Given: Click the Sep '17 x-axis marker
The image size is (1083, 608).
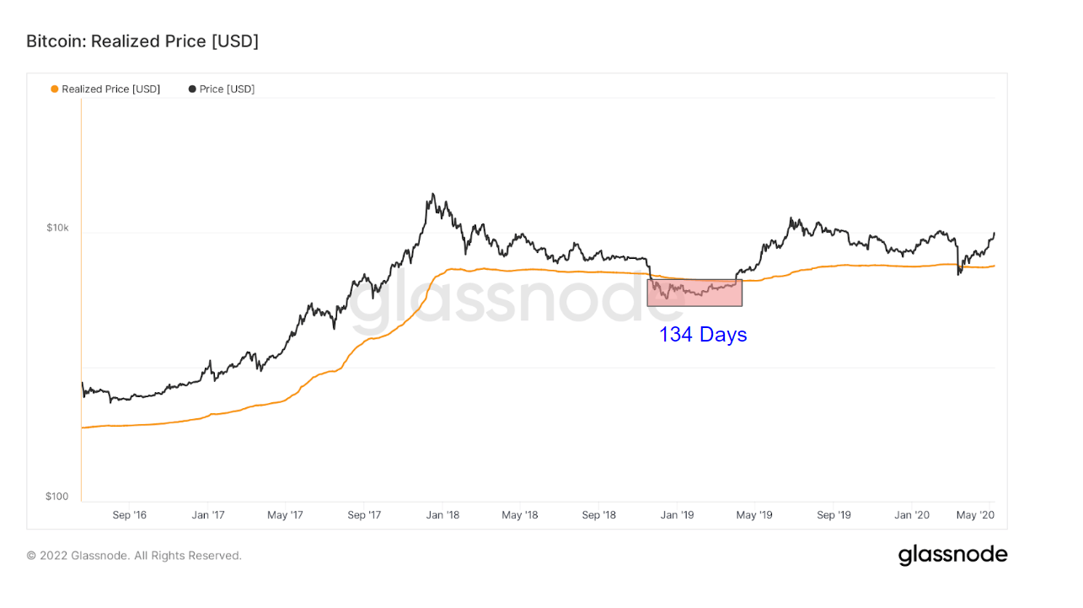Looking at the screenshot, I should tap(364, 515).
